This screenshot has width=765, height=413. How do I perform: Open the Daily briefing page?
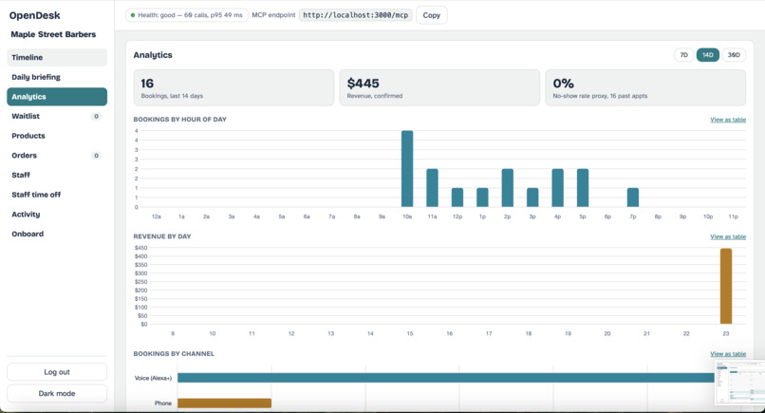[x=57, y=77]
